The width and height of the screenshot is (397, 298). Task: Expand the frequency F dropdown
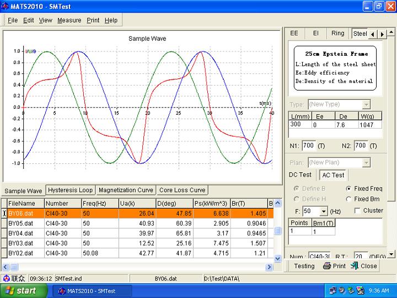323,211
